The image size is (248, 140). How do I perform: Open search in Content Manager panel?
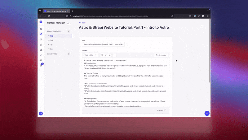coord(68,23)
